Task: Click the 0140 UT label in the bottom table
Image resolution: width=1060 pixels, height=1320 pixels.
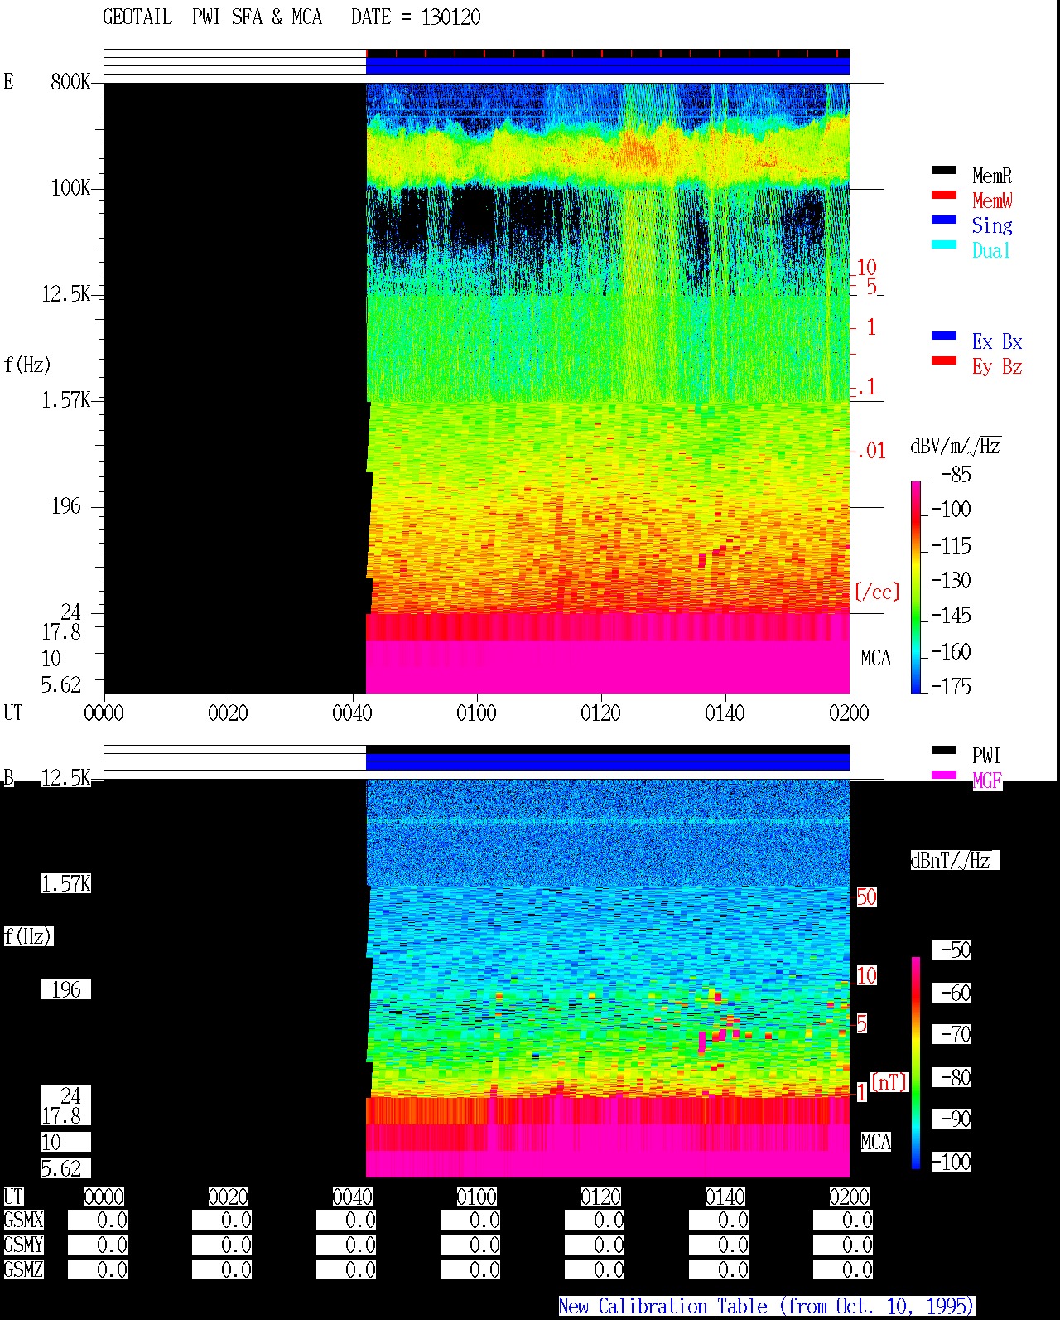Action: (x=725, y=1197)
